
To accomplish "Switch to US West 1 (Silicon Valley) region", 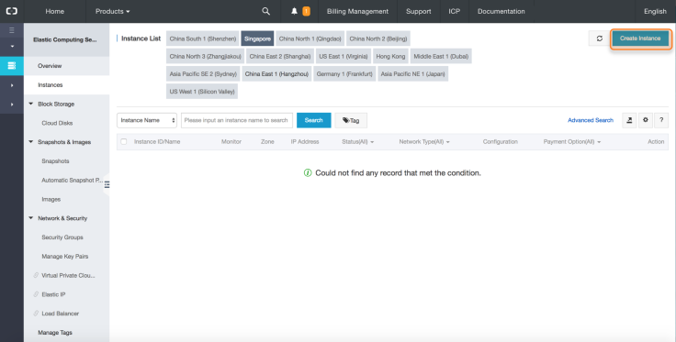I will click(202, 92).
